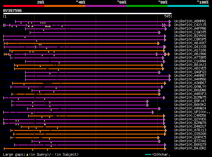
Task: Click the white query sequence bar
Action: tap(87, 14)
